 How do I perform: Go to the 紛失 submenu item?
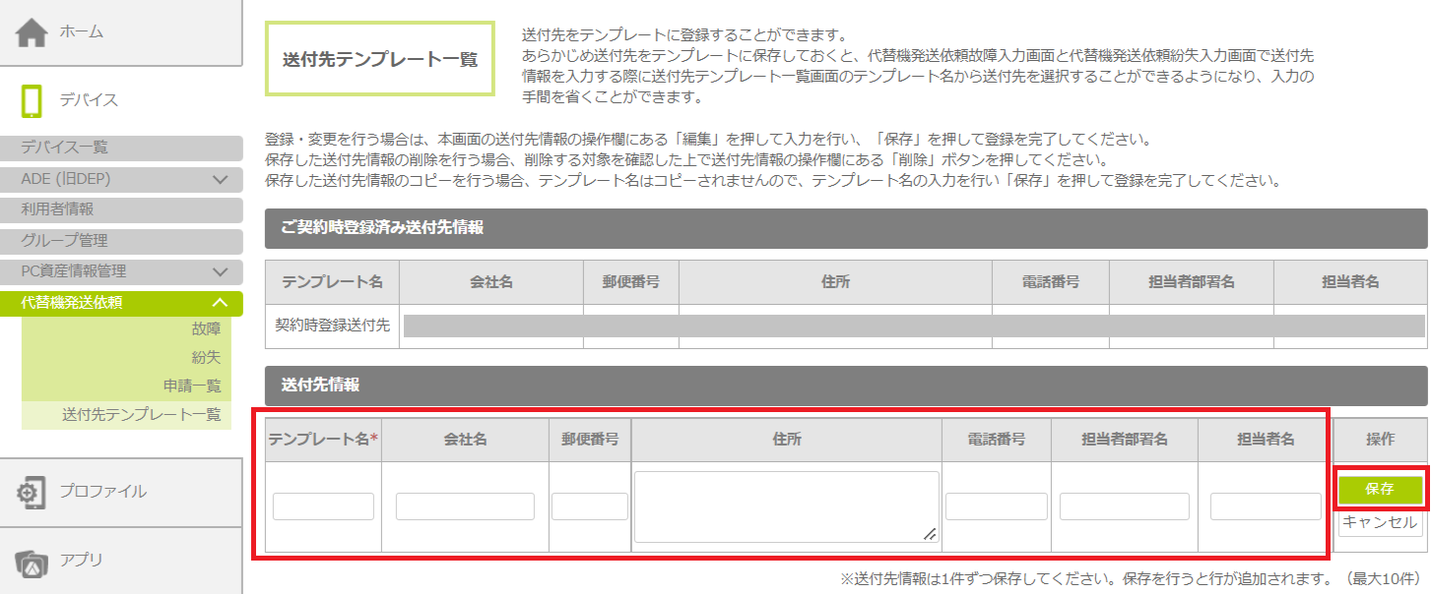pos(206,358)
